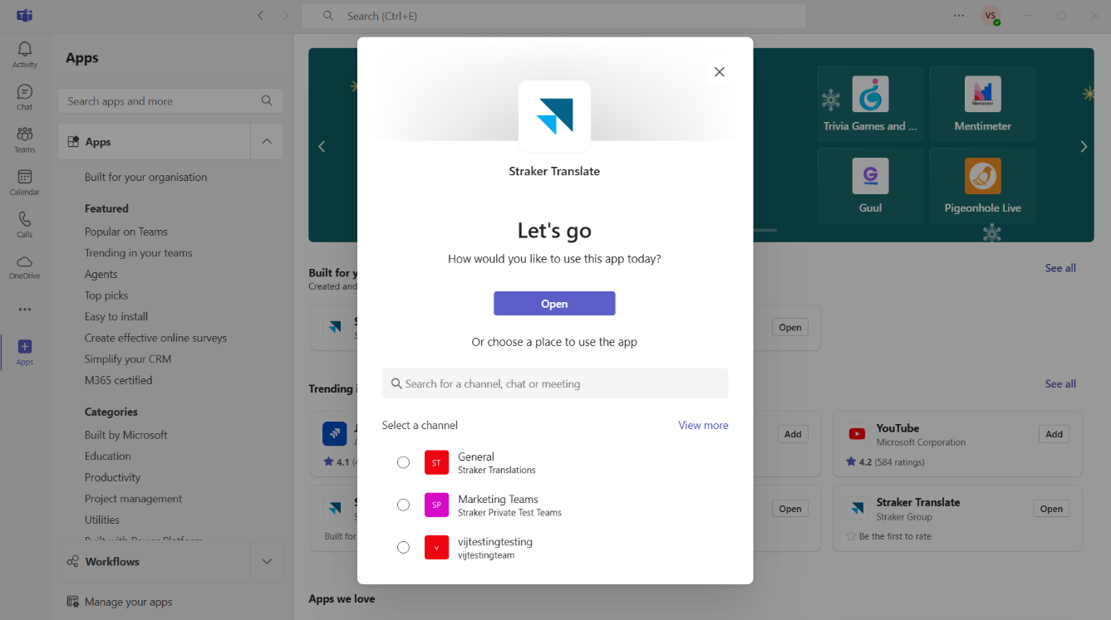The height and width of the screenshot is (620, 1111).
Task: Open Create effective online surveys category
Action: point(155,338)
